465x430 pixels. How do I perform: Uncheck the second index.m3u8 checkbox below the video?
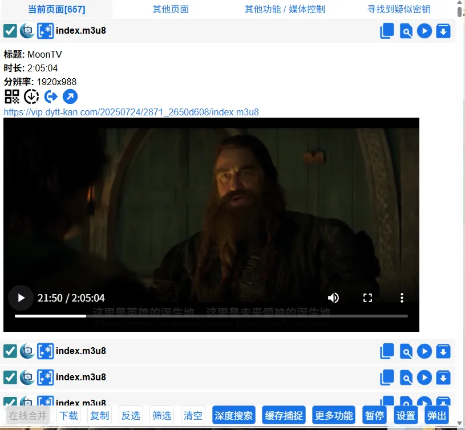(x=10, y=351)
